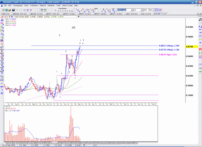Open the Statistics menu

pyautogui.click(x=51, y=5)
